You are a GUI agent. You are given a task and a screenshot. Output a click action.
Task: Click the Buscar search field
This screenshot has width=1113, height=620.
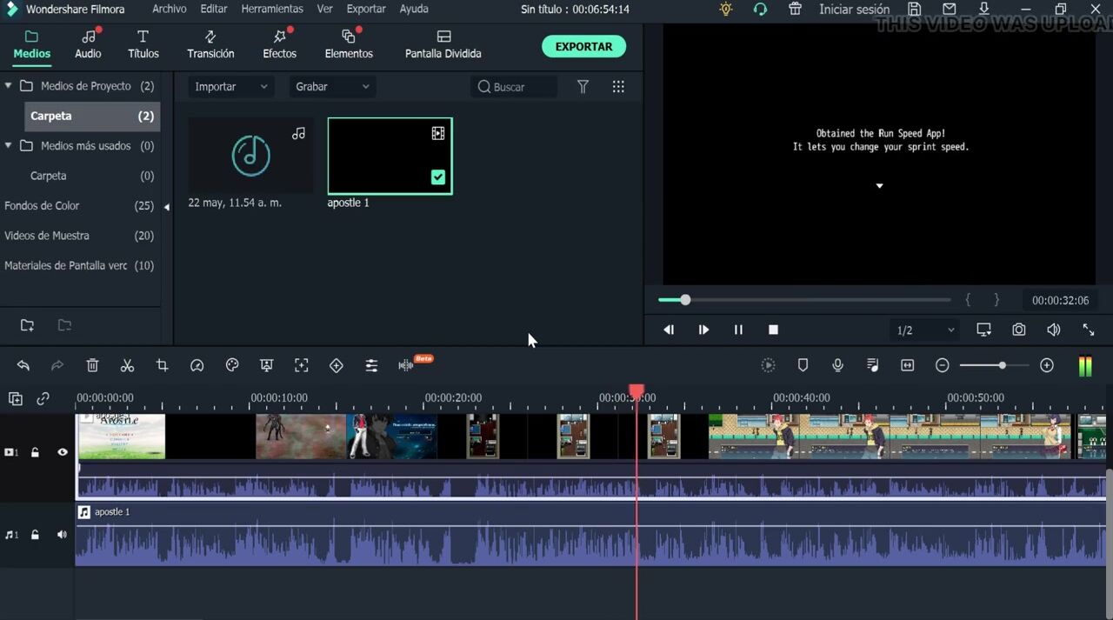click(x=514, y=86)
